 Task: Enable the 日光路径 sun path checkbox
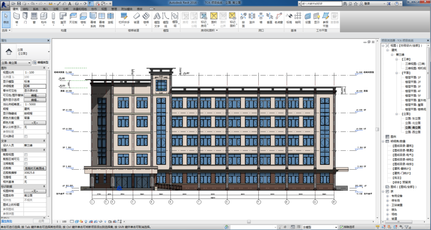point(26,136)
